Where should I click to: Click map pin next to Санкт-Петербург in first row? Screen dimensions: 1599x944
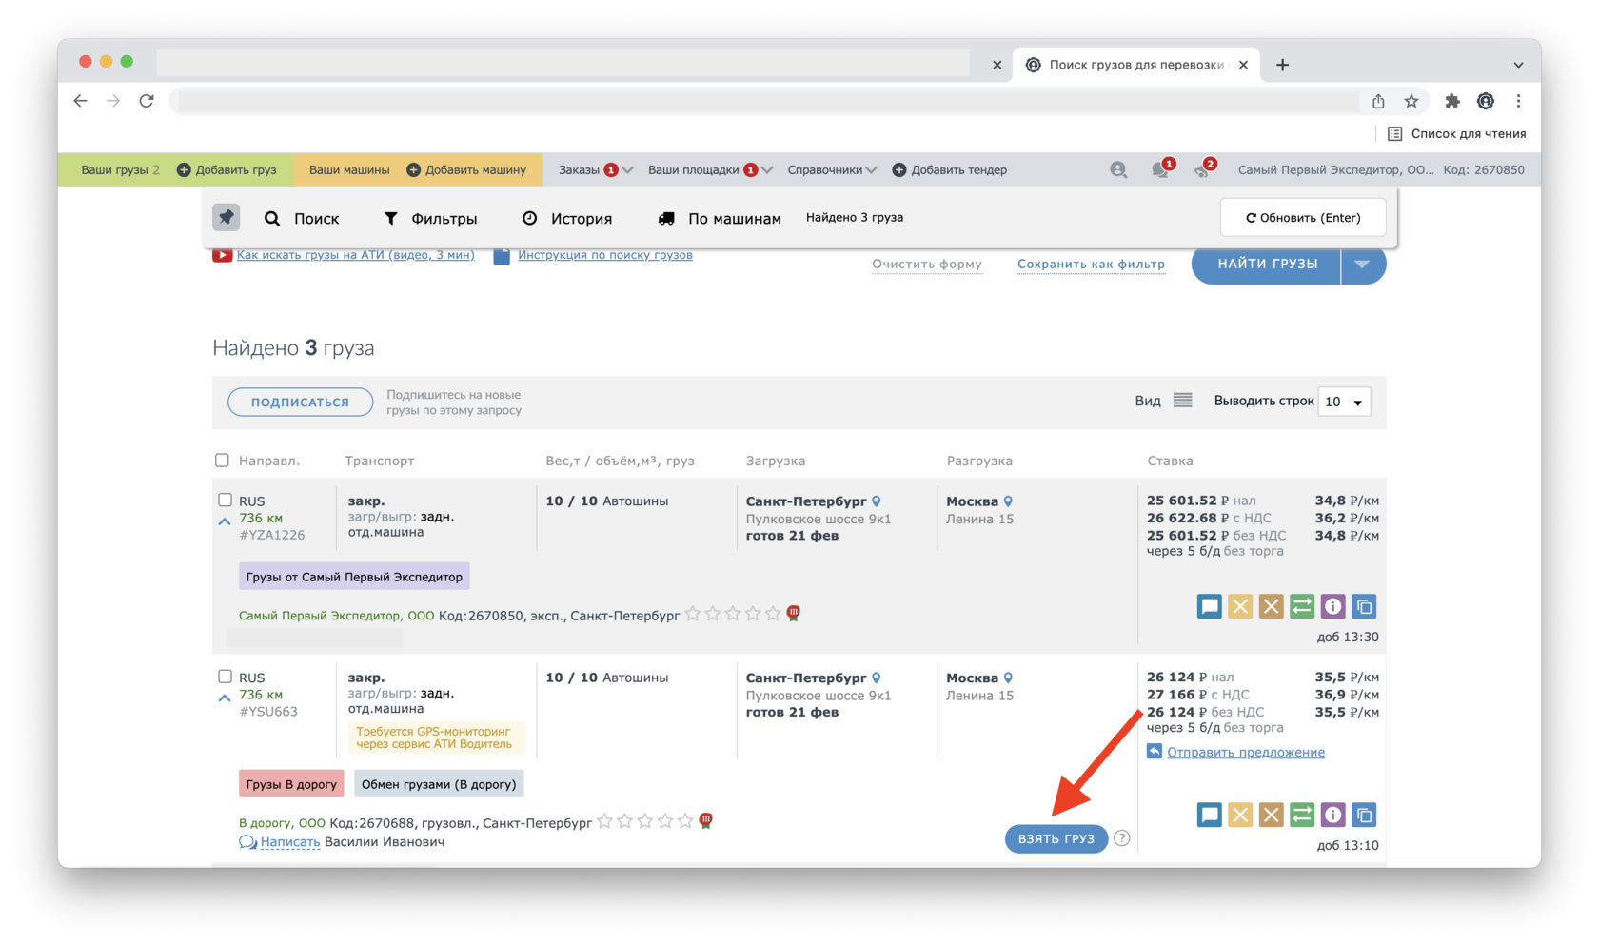[877, 501]
